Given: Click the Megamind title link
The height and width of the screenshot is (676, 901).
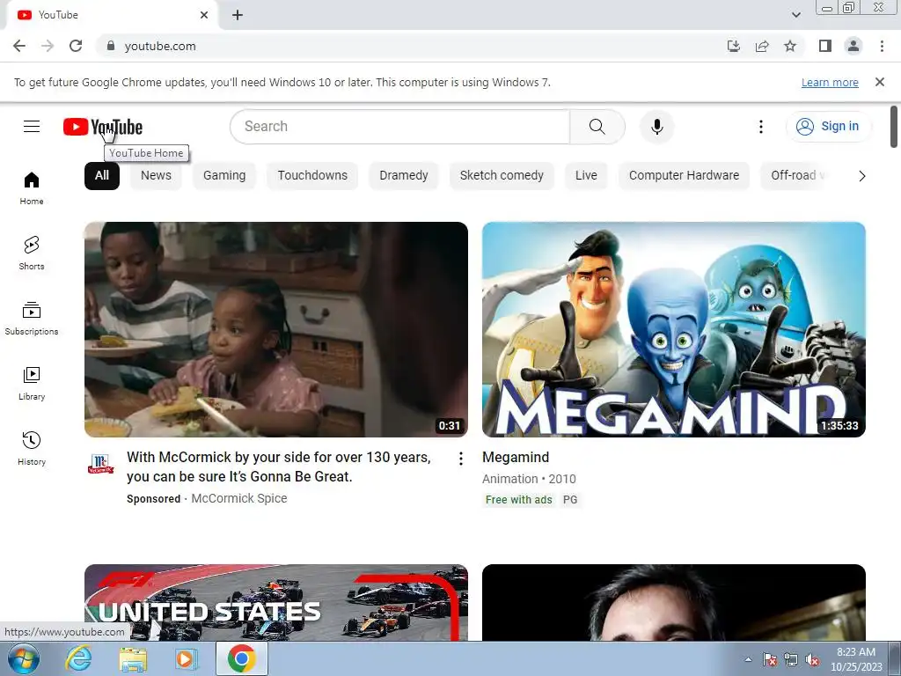Looking at the screenshot, I should pyautogui.click(x=516, y=457).
